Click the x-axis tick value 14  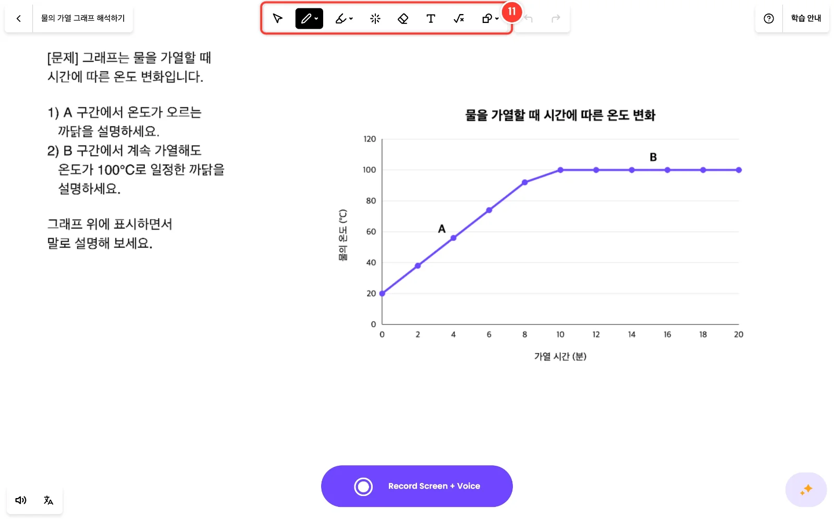click(632, 334)
